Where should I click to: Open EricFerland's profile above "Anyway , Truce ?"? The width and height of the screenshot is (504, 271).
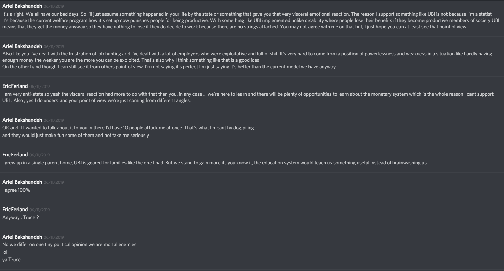point(15,210)
